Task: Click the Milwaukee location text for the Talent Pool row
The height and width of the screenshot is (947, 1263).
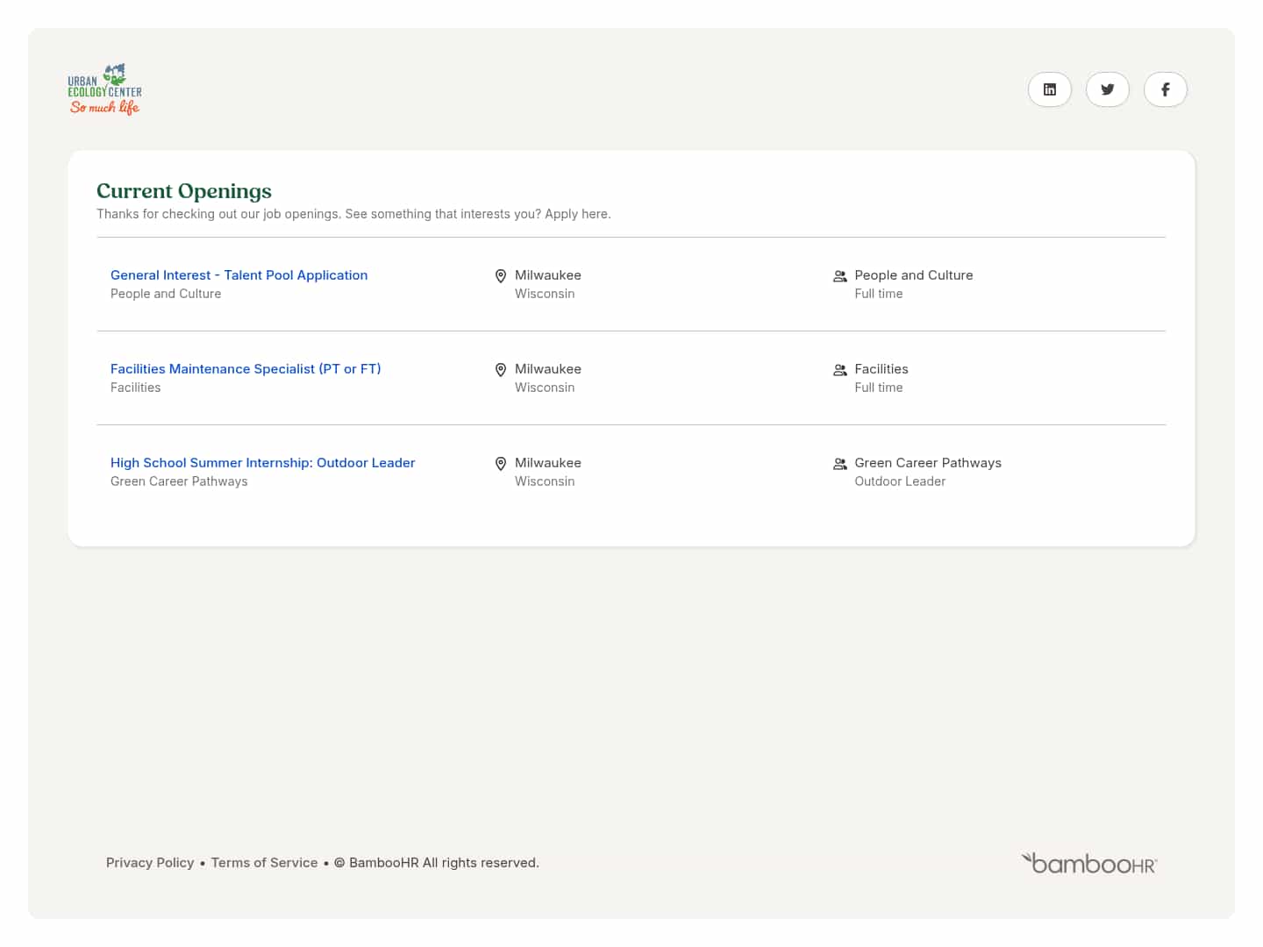Action: click(x=547, y=274)
